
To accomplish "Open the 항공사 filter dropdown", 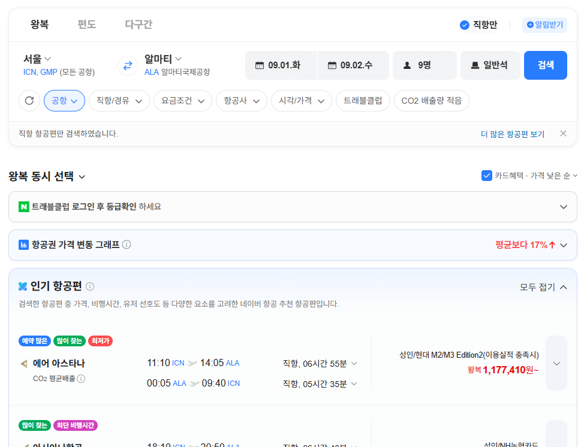I will (x=242, y=101).
